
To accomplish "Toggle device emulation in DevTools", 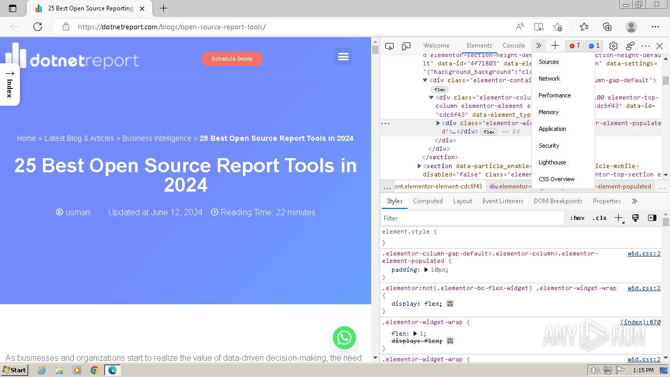I will [406, 46].
